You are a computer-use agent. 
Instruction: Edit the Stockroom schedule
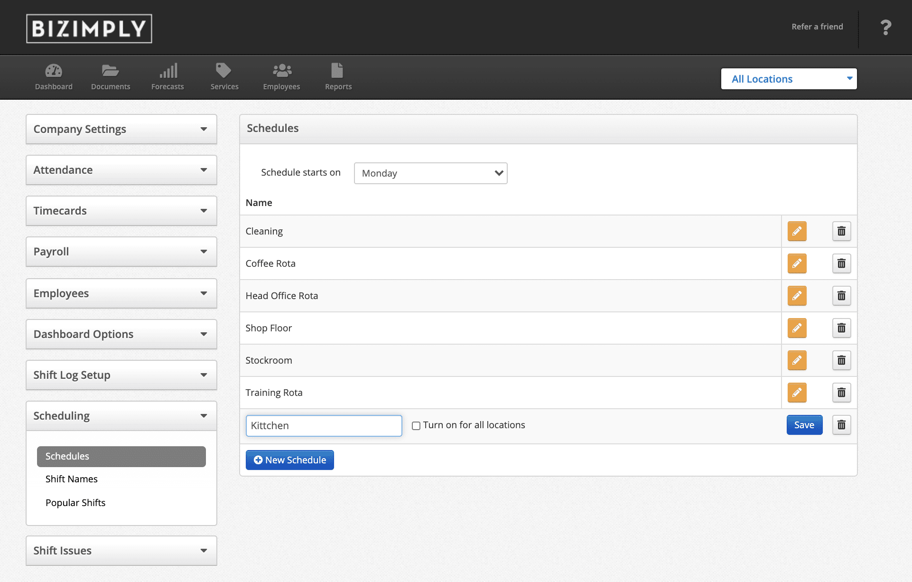[797, 360]
